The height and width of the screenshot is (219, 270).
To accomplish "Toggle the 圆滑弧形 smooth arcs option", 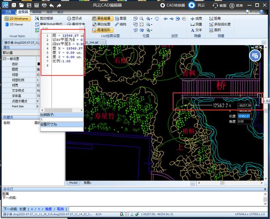I will (103, 30).
